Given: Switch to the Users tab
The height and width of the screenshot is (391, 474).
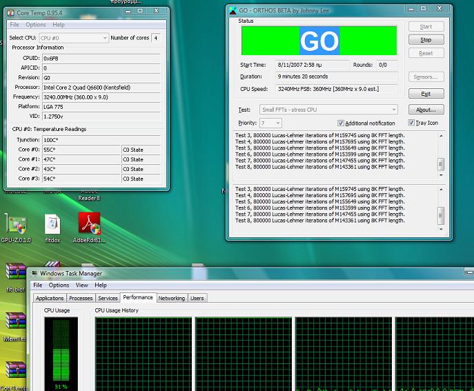Looking at the screenshot, I should 197,298.
